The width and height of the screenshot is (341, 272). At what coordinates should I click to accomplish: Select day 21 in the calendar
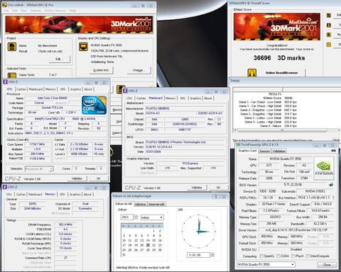(148, 245)
